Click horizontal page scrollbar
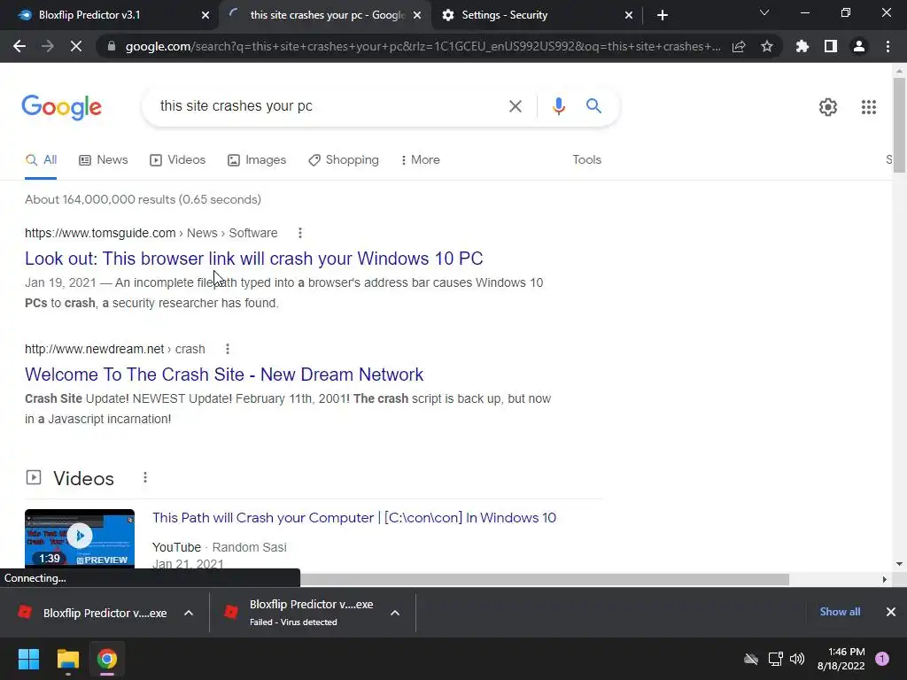The image size is (907, 680). (x=544, y=579)
